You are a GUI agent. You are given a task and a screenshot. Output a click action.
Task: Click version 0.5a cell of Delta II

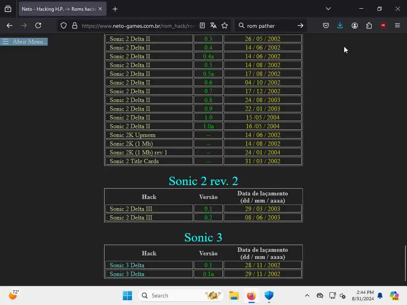click(x=208, y=74)
